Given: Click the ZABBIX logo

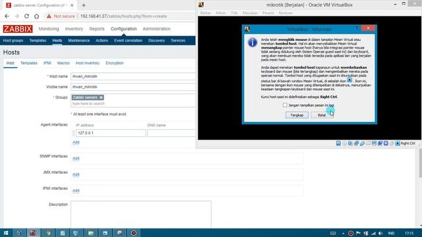Looking at the screenshot, I should [18, 29].
